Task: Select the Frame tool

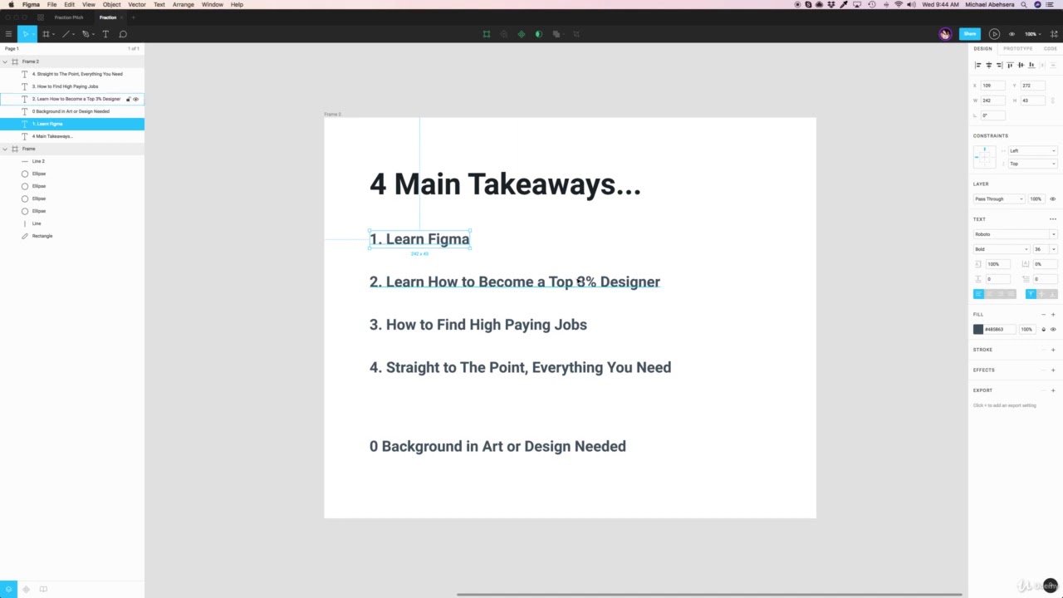Action: [46, 34]
